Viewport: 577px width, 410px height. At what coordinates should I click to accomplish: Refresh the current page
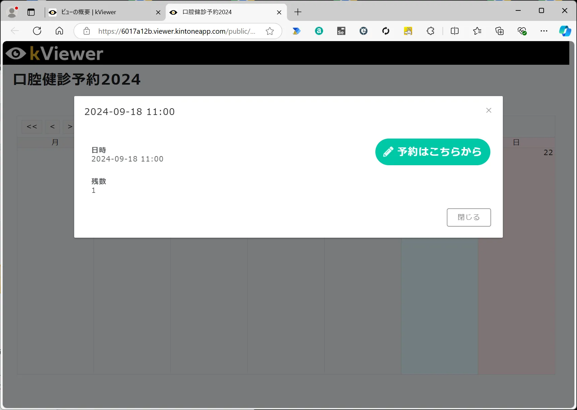point(37,31)
